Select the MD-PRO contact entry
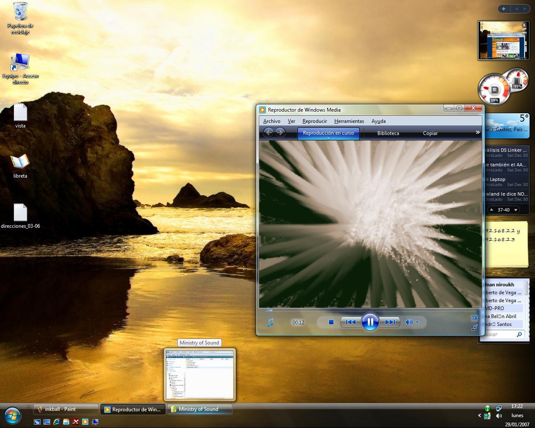 pos(503,308)
